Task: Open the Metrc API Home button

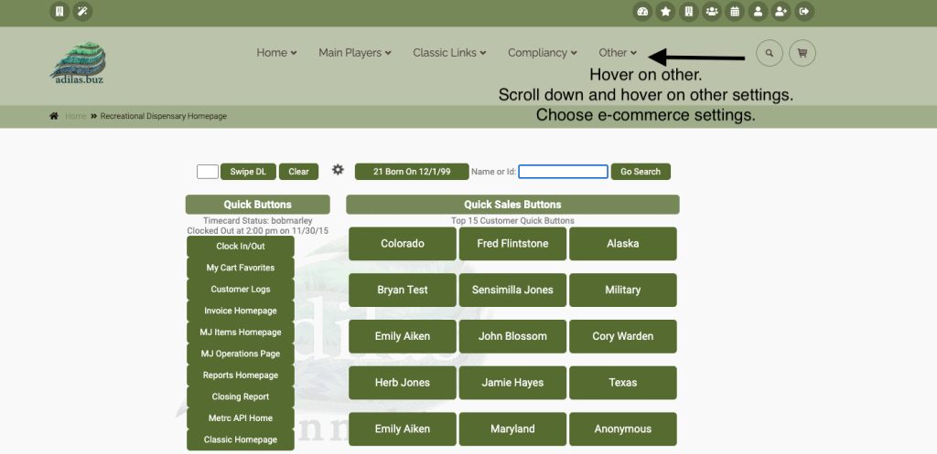Action: click(241, 418)
